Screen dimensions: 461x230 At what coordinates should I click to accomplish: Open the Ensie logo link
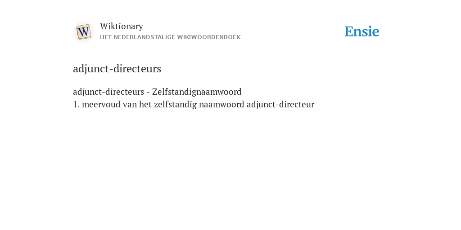(362, 31)
